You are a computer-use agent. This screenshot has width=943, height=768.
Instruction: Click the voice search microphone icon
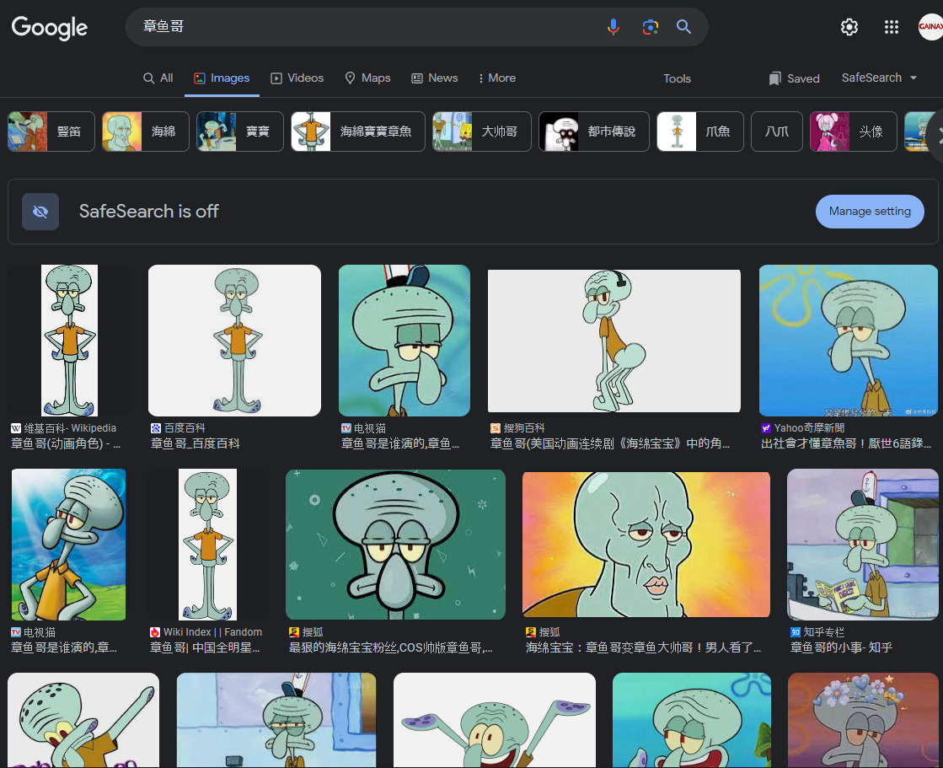click(x=613, y=27)
